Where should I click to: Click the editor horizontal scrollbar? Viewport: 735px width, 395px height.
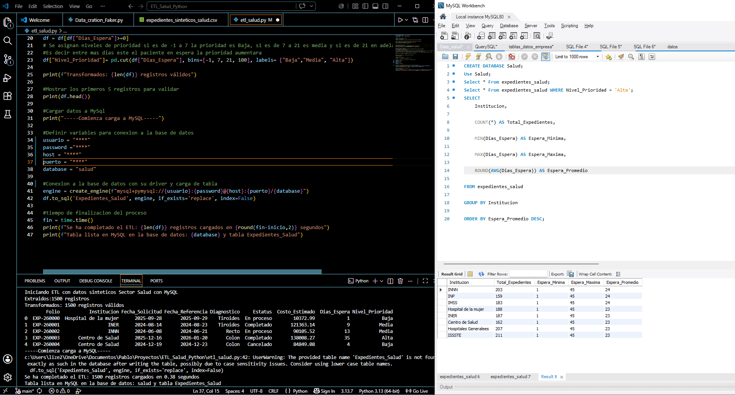182,272
